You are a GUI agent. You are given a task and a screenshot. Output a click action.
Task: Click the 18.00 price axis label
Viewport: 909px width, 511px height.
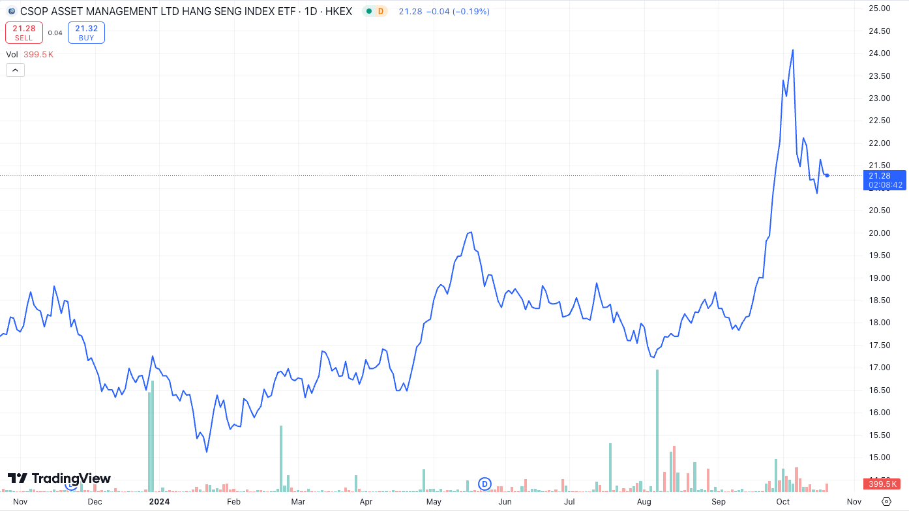coord(880,323)
